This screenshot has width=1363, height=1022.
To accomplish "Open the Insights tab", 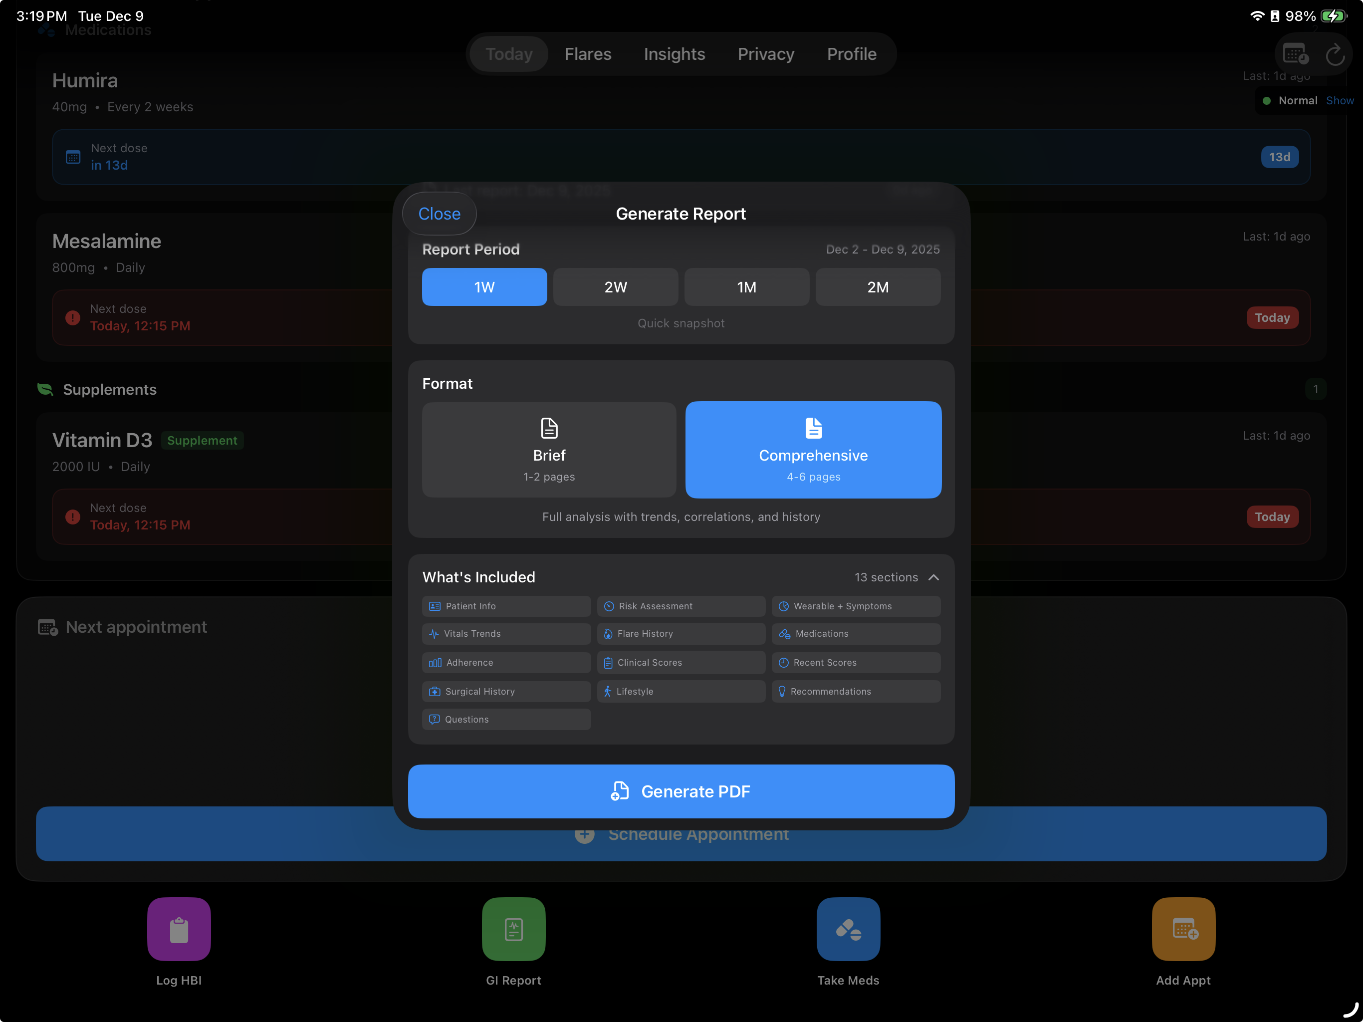I will (x=674, y=54).
